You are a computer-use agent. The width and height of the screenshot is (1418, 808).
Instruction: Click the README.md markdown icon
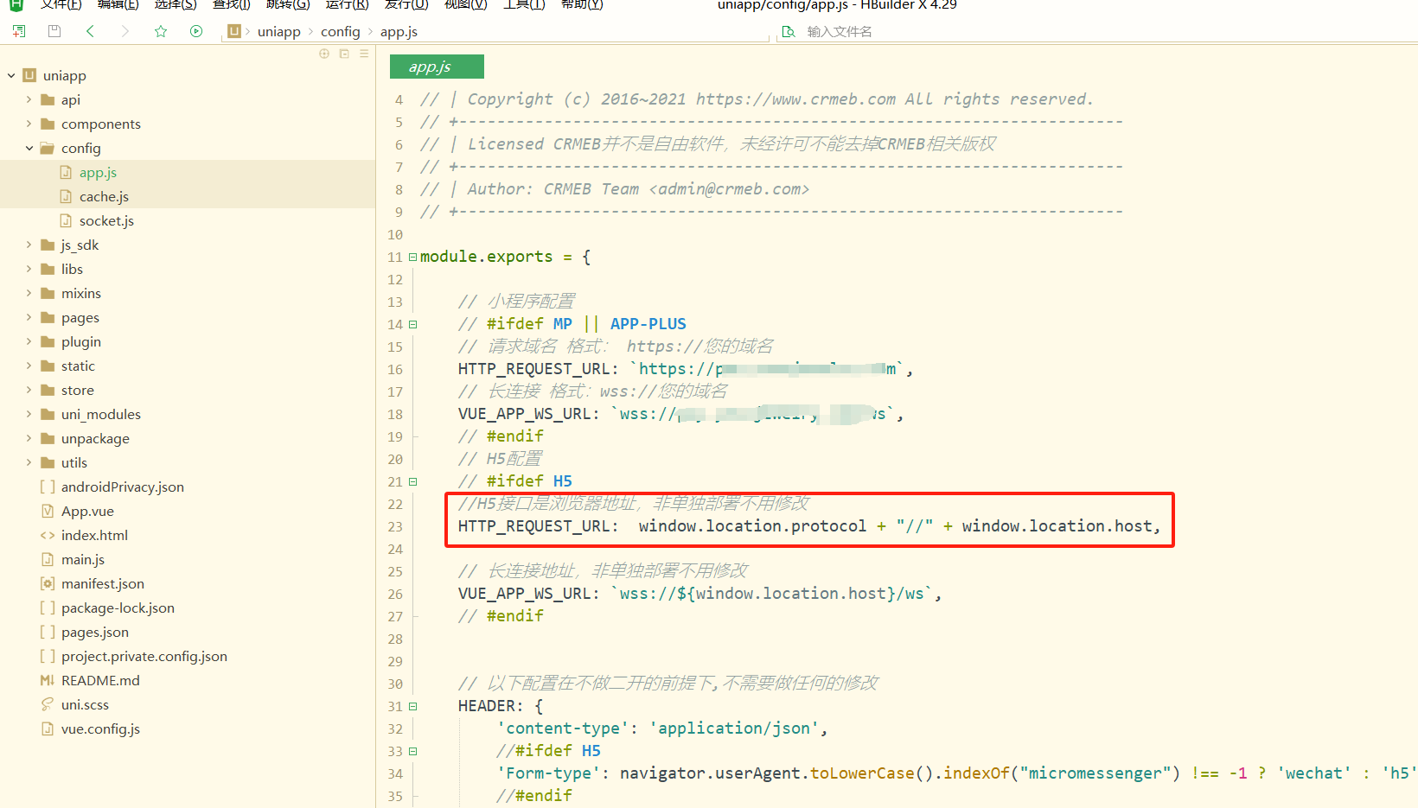click(x=48, y=680)
